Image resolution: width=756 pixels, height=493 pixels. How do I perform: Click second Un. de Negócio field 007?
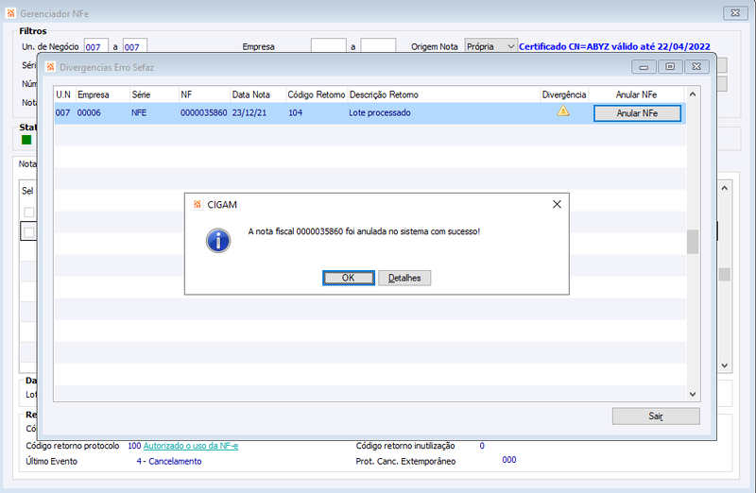pos(134,46)
